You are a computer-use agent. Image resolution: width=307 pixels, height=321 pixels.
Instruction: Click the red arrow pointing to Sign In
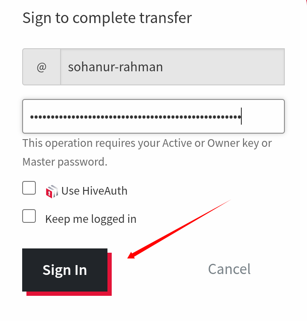click(179, 229)
